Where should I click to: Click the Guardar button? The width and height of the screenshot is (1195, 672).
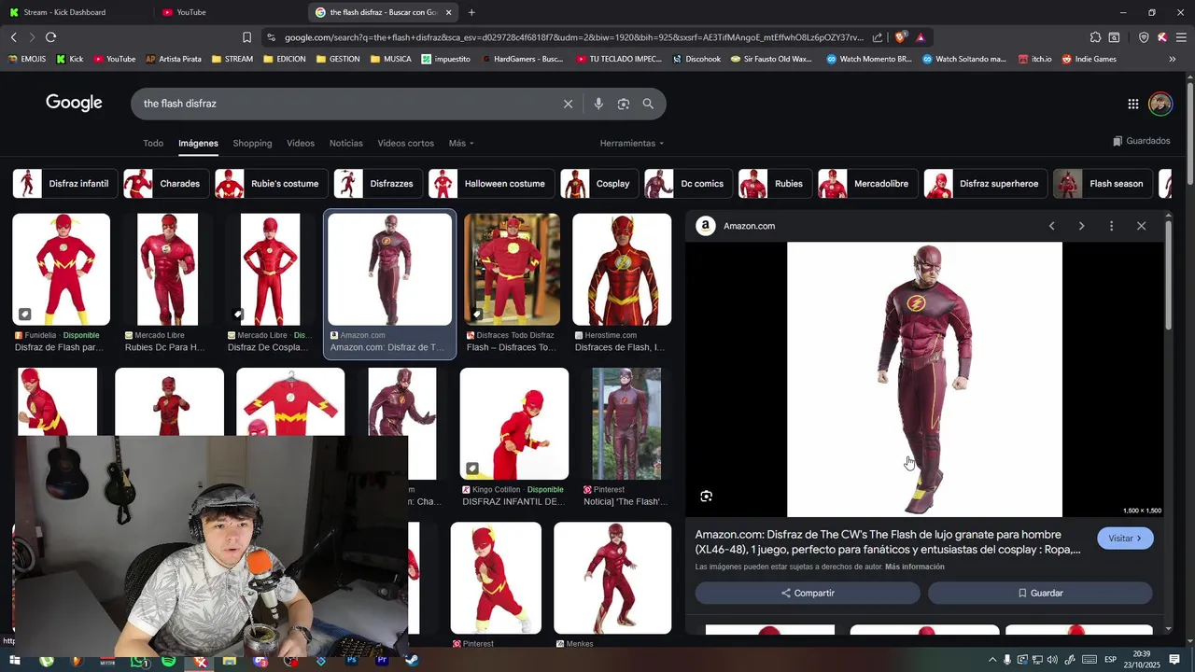point(1040,593)
